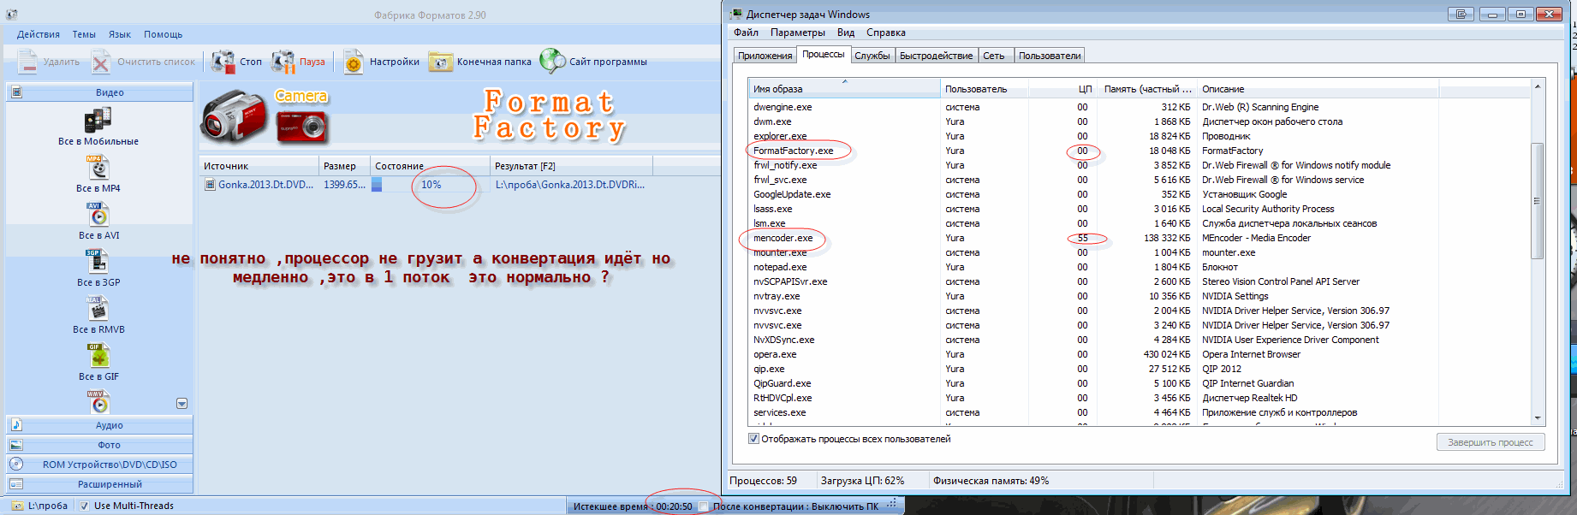Open the Помощь menu
The width and height of the screenshot is (1577, 515).
point(163,34)
